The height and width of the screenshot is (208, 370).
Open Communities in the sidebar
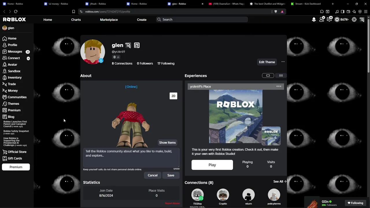[x=17, y=97]
